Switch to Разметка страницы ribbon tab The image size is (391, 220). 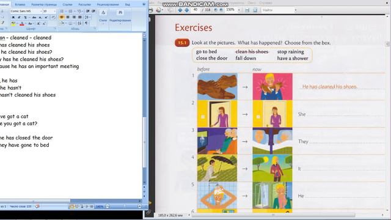[44, 4]
